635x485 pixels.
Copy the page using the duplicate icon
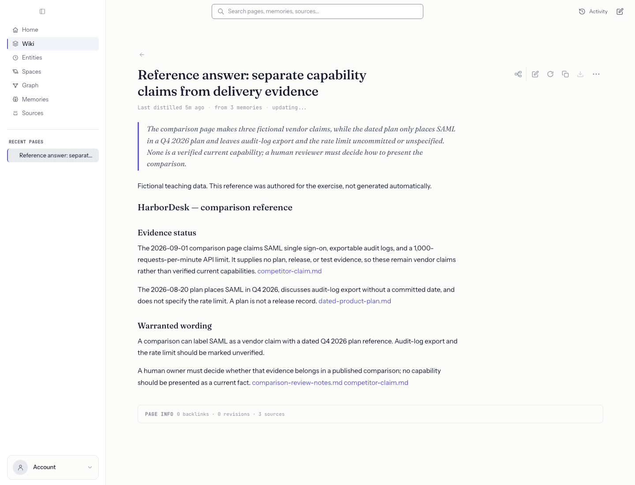565,74
